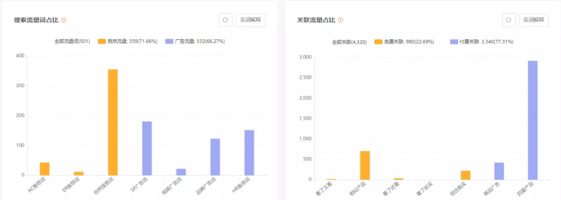The width and height of the screenshot is (561, 200).
Task: Click the 关联流量占比 panel title
Action: coord(316,20)
